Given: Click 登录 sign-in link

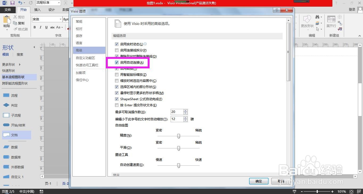Looking at the screenshot, I should [x=352, y=10].
